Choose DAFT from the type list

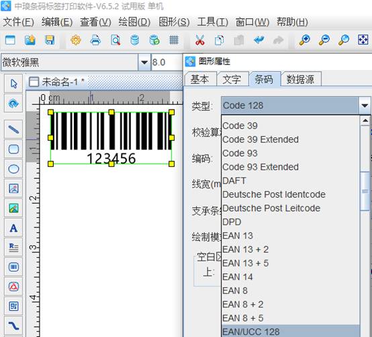click(291, 181)
